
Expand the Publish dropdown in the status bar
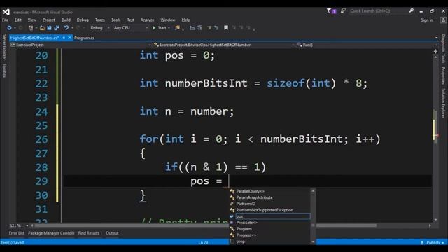(433, 243)
